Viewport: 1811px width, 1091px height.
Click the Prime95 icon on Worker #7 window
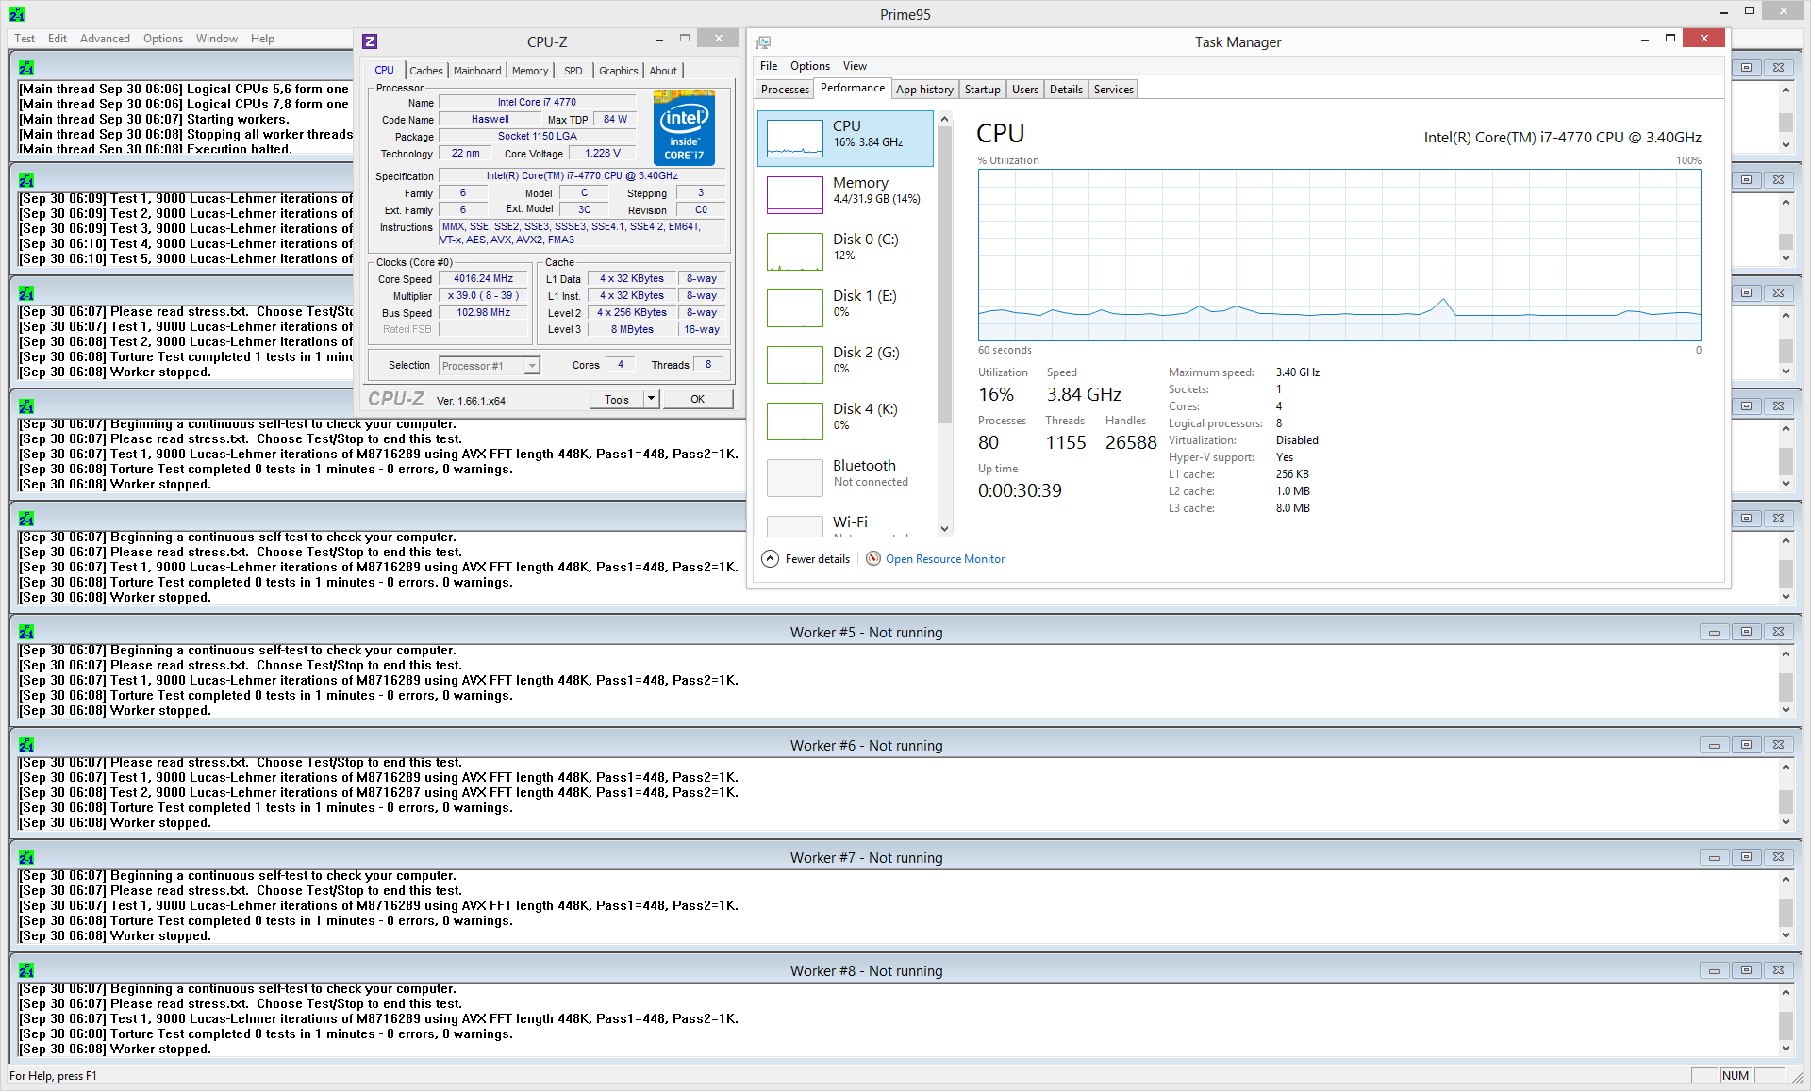click(26, 858)
